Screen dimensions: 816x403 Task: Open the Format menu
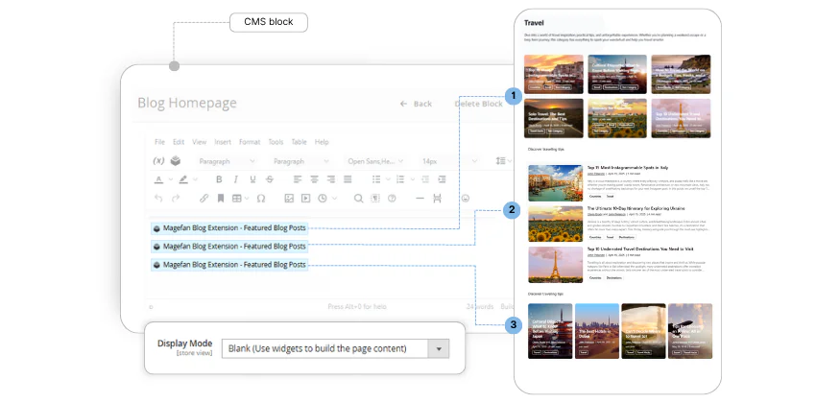(249, 142)
